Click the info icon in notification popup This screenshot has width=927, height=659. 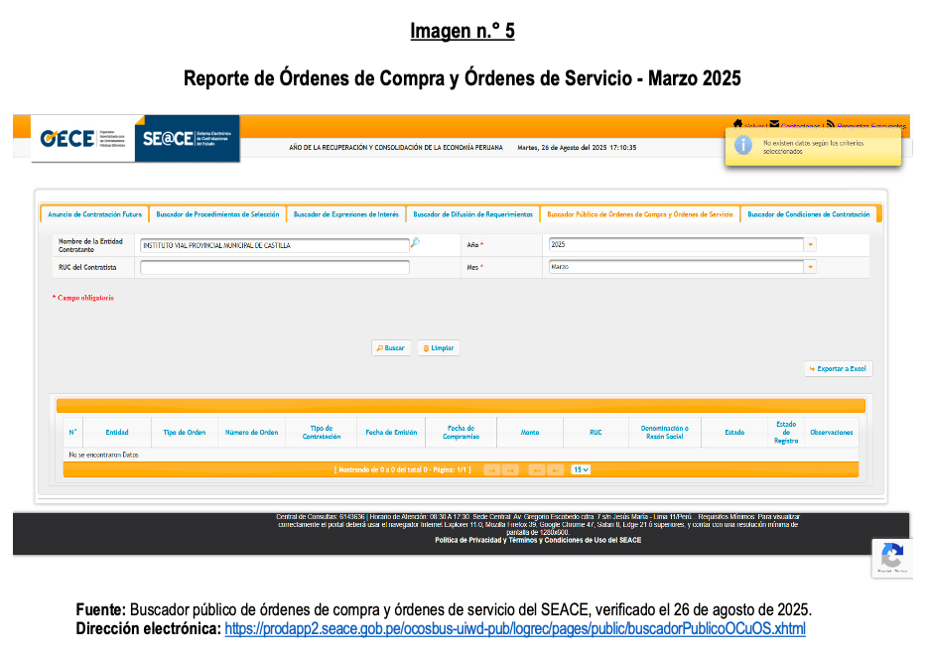click(742, 146)
